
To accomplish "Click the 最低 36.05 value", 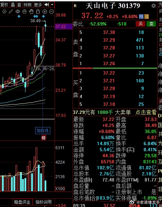I will pyautogui.click(x=151, y=131).
